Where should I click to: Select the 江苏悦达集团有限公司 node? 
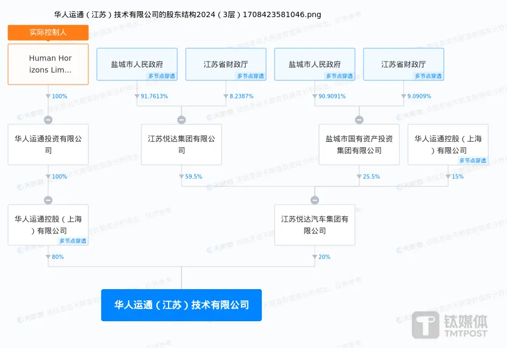pyautogui.click(x=181, y=145)
